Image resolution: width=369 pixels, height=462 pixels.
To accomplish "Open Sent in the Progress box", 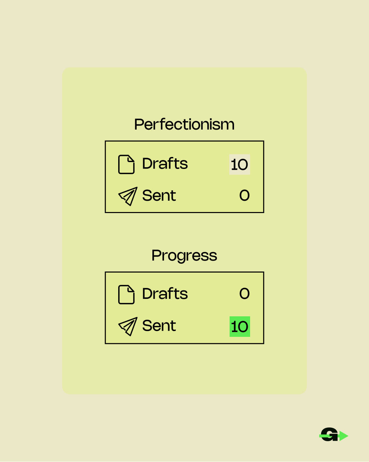I will pyautogui.click(x=159, y=326).
